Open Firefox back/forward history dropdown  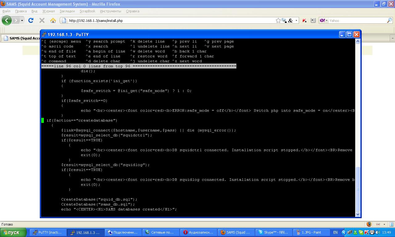[x=22, y=21]
